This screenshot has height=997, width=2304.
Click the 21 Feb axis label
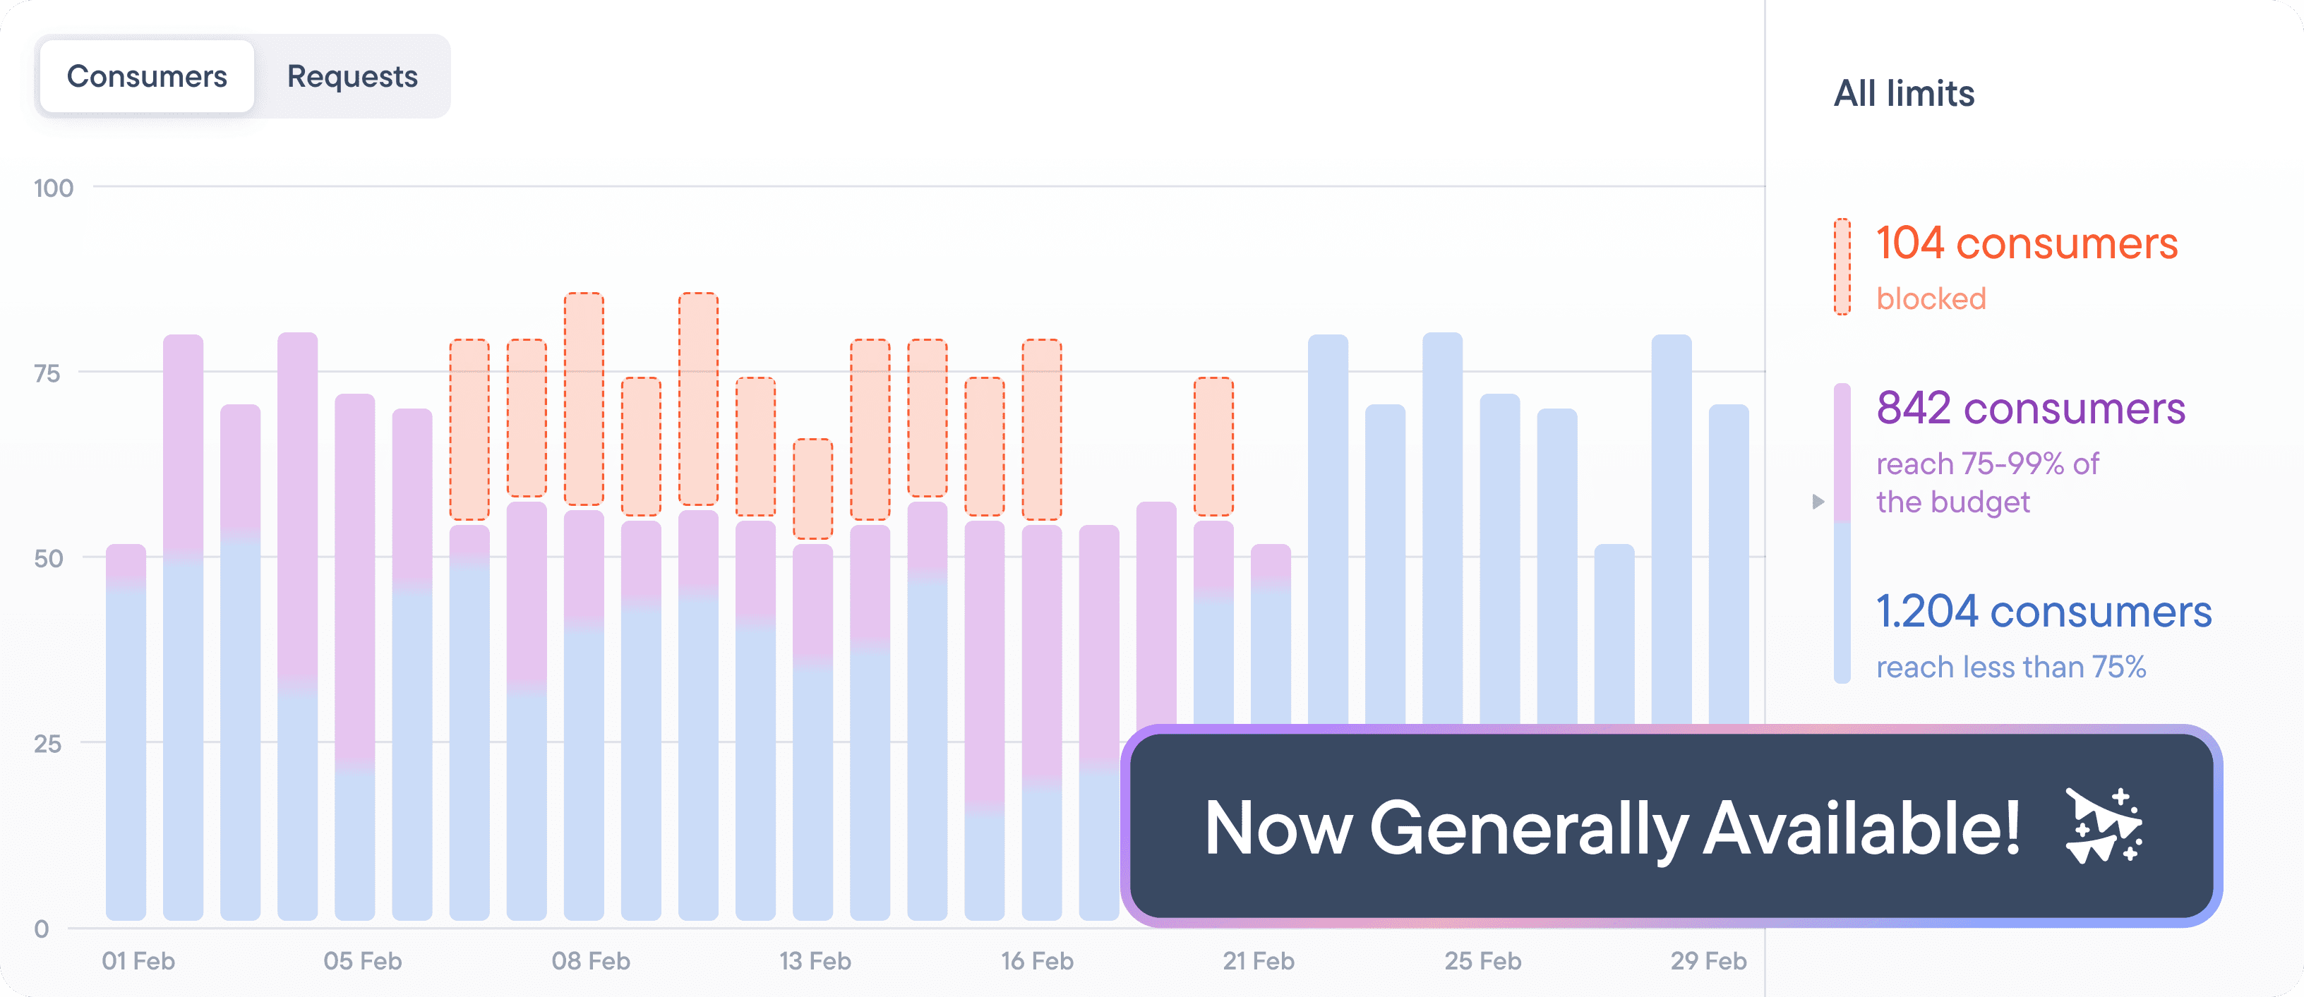[x=1258, y=961]
